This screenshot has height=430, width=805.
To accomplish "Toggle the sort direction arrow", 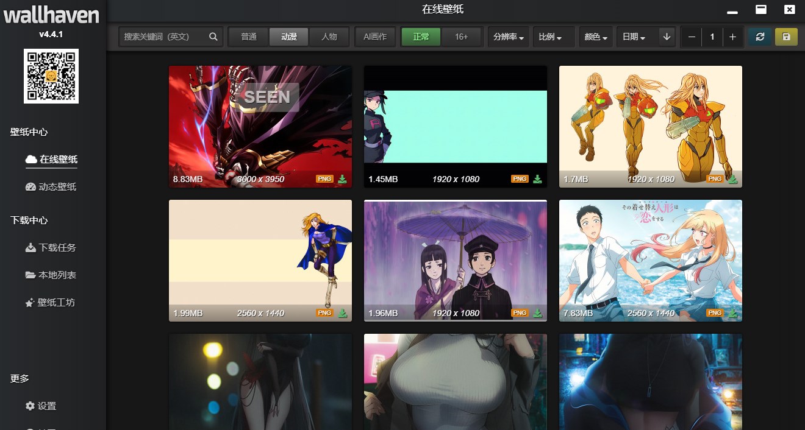I will tap(667, 37).
